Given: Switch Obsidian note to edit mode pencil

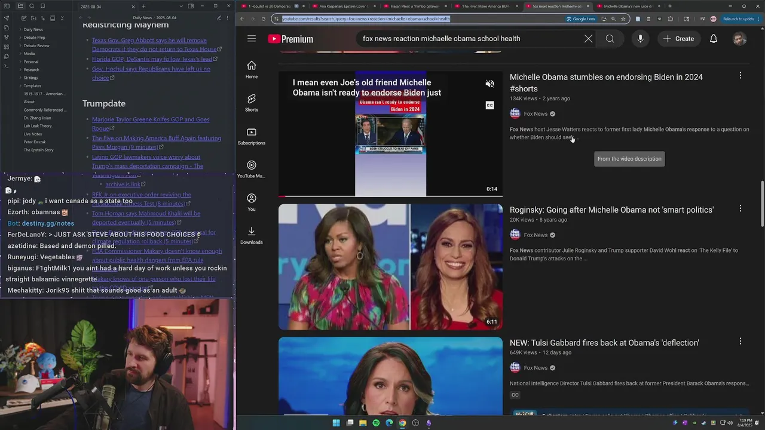Looking at the screenshot, I should coord(219,18).
